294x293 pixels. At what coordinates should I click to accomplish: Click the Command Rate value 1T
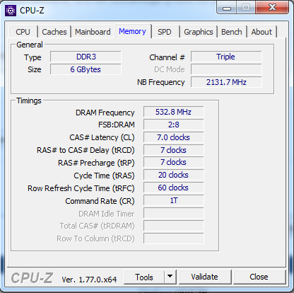pos(174,200)
